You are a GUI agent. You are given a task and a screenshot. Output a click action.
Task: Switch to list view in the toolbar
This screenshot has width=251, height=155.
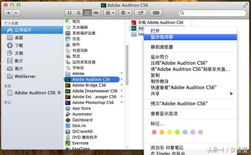(x=79, y=13)
